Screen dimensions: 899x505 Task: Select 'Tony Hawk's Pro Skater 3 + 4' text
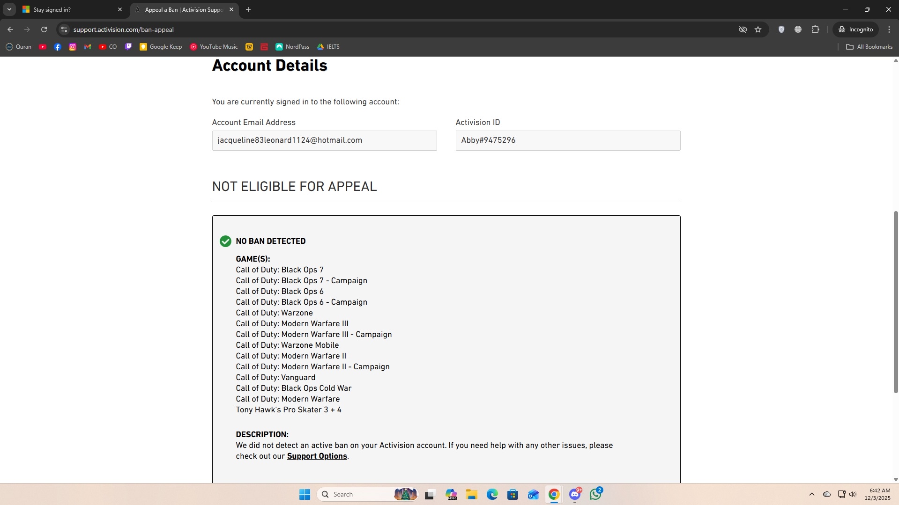click(x=289, y=410)
